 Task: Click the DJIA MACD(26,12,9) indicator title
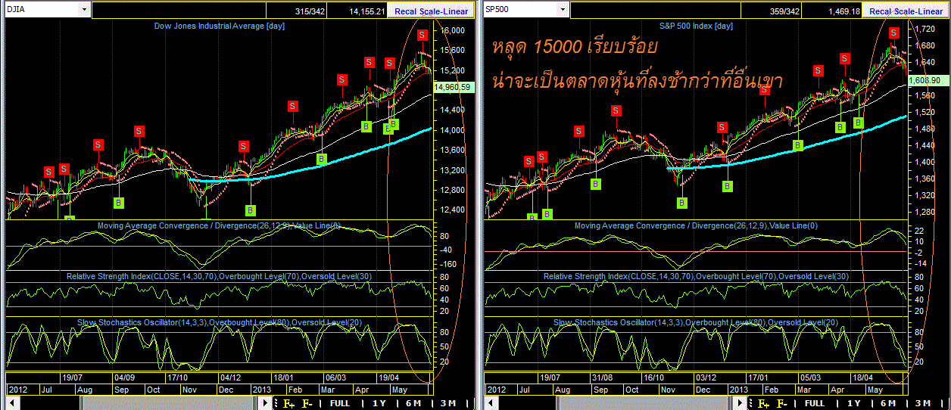(220, 225)
